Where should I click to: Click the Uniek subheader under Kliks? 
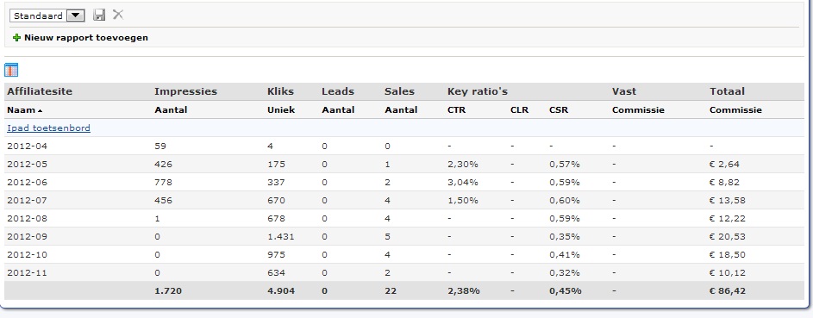pos(282,109)
